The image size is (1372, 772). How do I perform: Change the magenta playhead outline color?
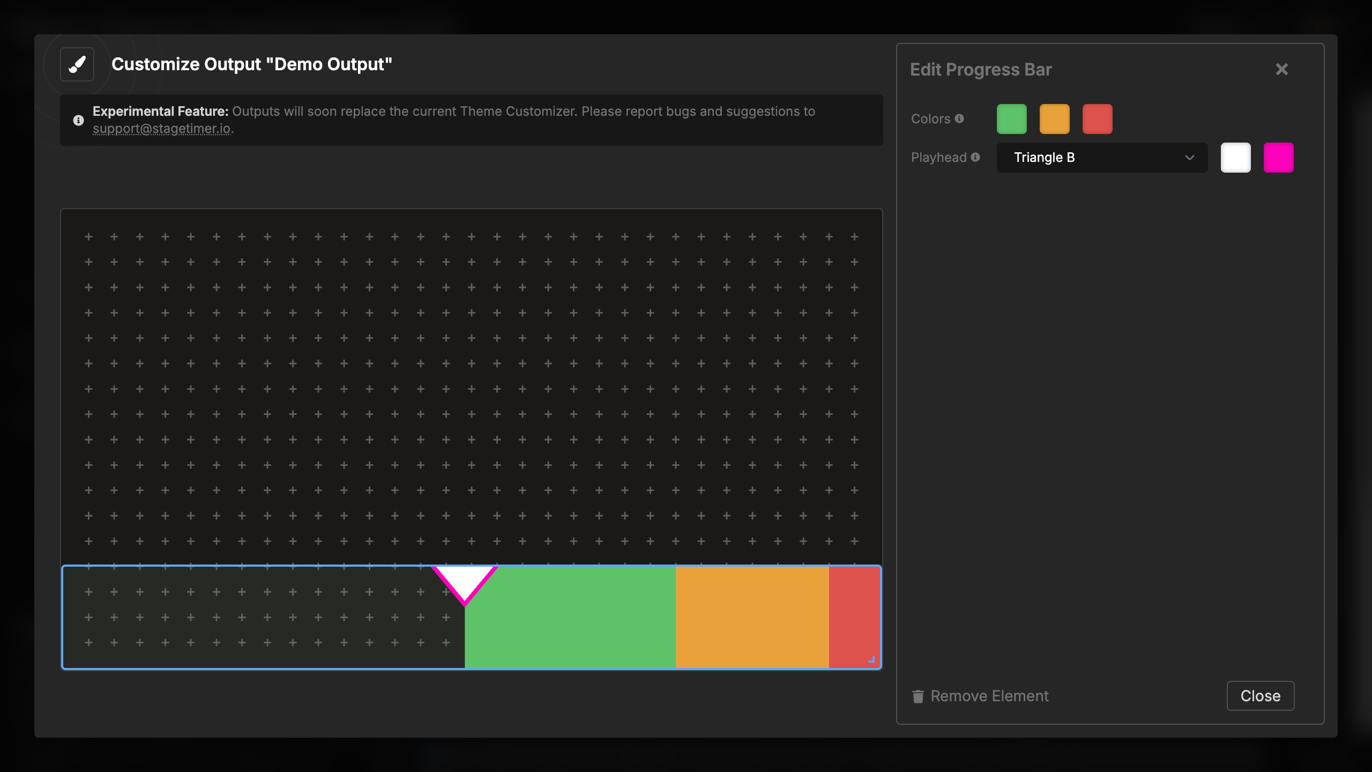click(x=1279, y=157)
